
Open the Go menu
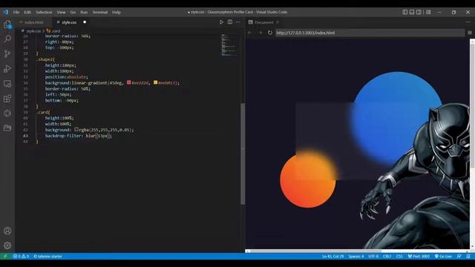pos(73,12)
